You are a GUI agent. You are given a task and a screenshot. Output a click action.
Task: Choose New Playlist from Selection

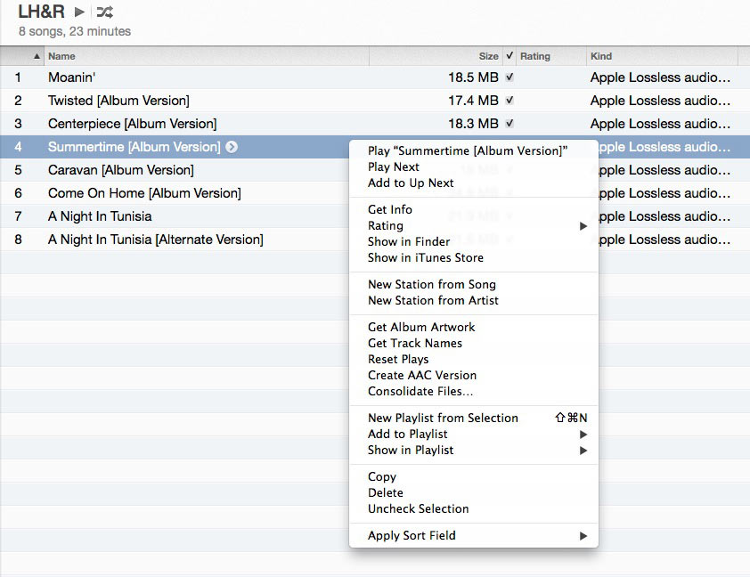click(442, 418)
